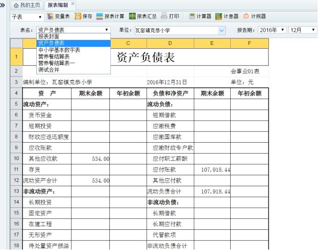Click the 单位：元 cell
The image size is (318, 250).
tap(250, 82)
